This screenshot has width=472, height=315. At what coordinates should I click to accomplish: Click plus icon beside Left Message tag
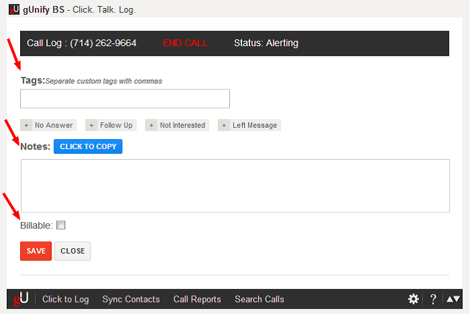tap(223, 125)
